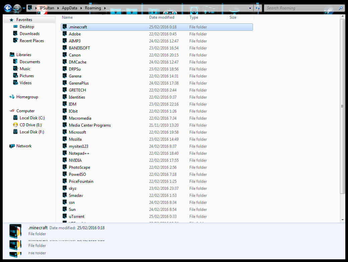Click the IPSultan breadcrumb in address bar
348x262 pixels.
(x=47, y=8)
